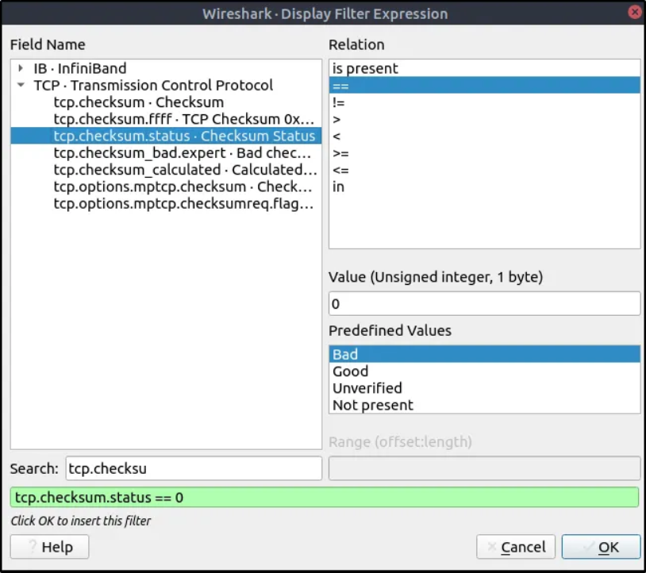The width and height of the screenshot is (646, 573).
Task: Choose the <= relation
Action: [484, 170]
